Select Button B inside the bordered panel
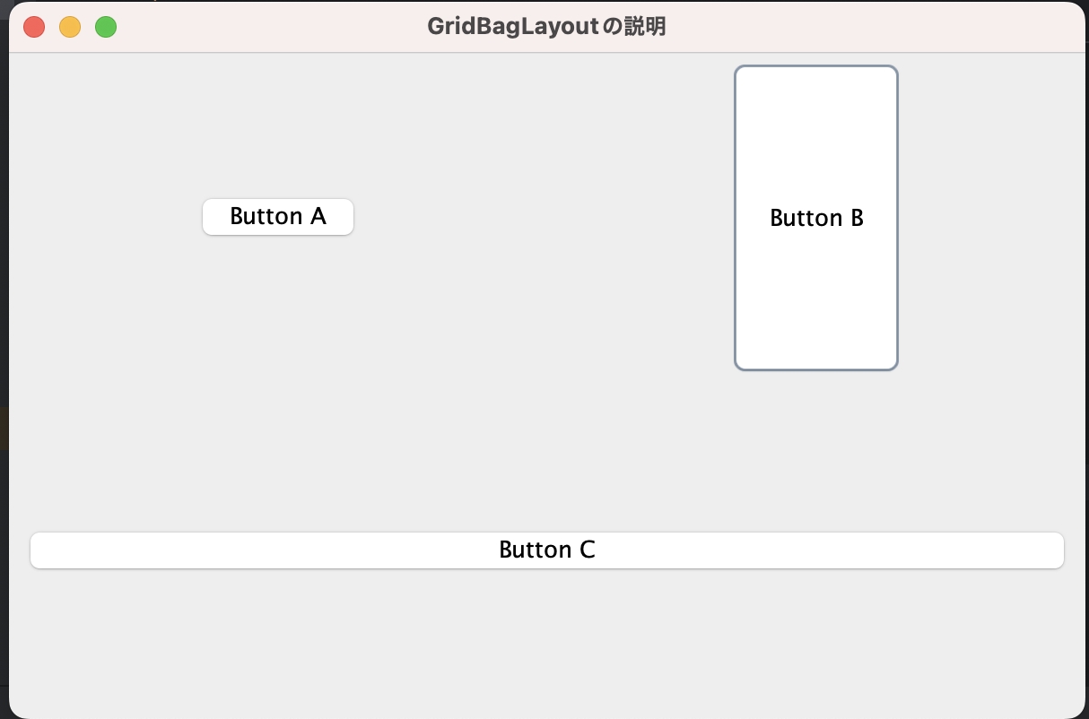The height and width of the screenshot is (719, 1089). (x=815, y=217)
